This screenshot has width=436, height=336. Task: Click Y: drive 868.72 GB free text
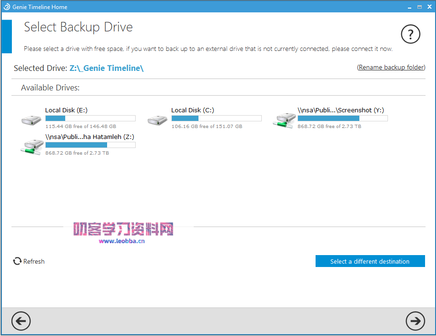329,126
